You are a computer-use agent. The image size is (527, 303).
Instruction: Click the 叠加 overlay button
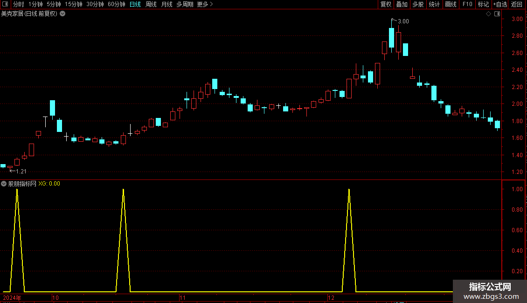pyautogui.click(x=402, y=4)
